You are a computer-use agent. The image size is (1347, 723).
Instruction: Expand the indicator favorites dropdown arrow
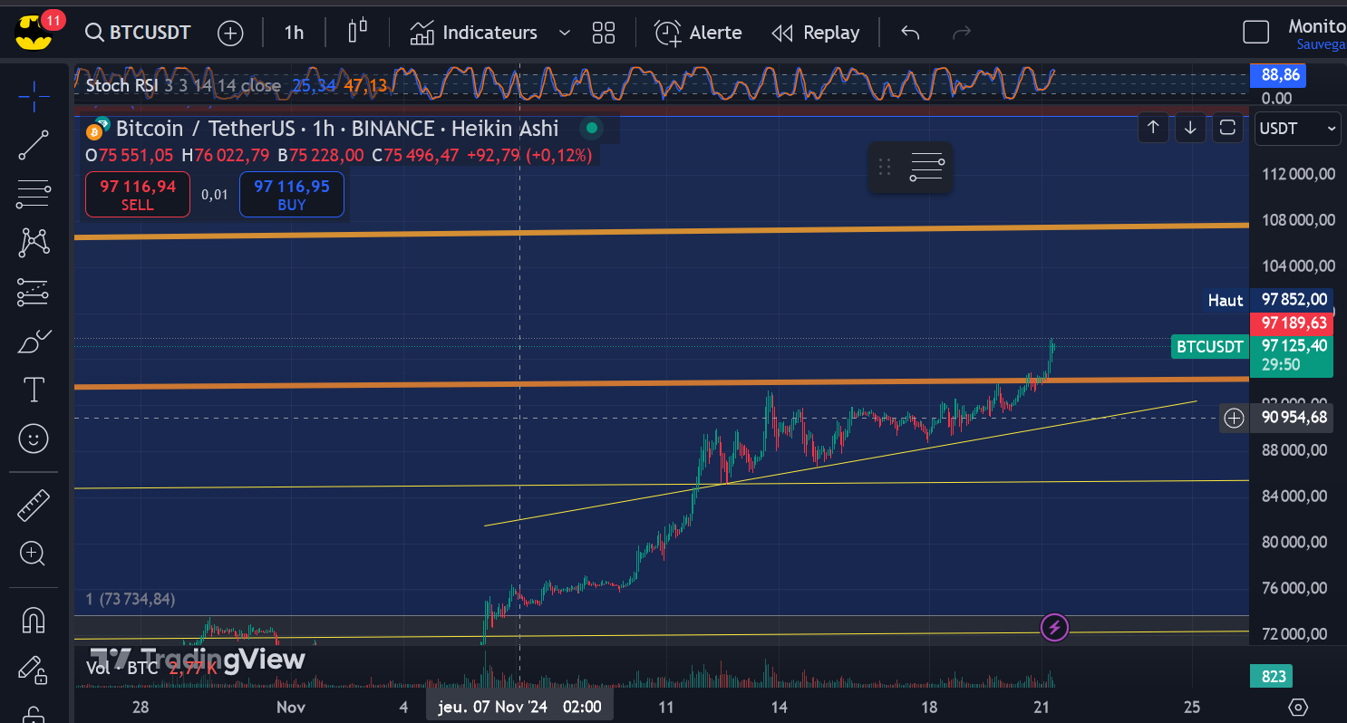[x=565, y=33]
